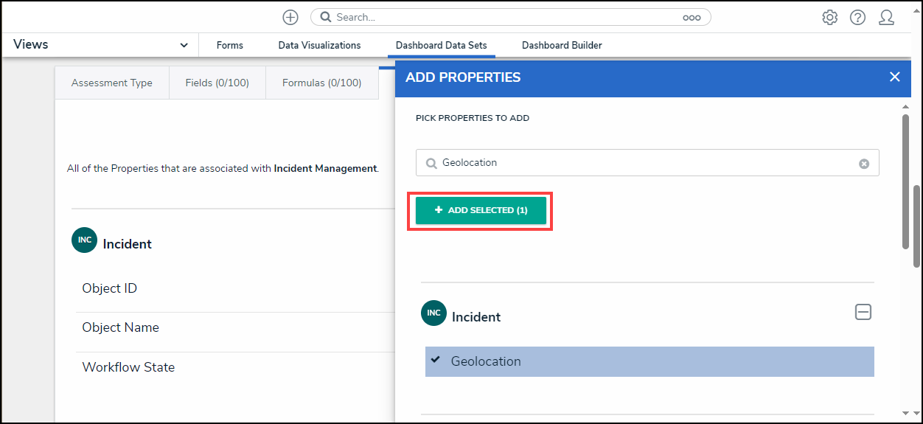The width and height of the screenshot is (923, 424).
Task: Click the INC Incident badge in panel
Action: coord(433,313)
